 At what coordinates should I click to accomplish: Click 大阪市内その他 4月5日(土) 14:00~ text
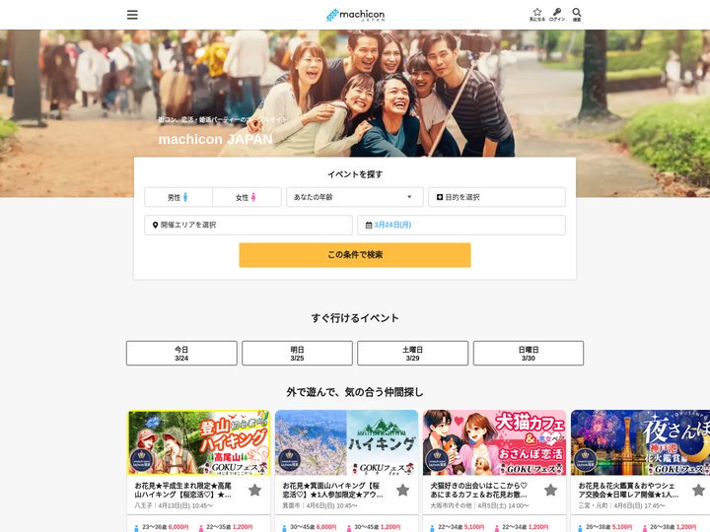coord(479,505)
